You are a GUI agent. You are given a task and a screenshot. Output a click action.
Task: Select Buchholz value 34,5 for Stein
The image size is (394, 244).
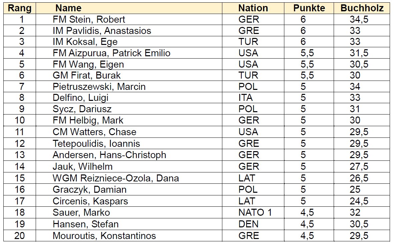[x=359, y=19]
